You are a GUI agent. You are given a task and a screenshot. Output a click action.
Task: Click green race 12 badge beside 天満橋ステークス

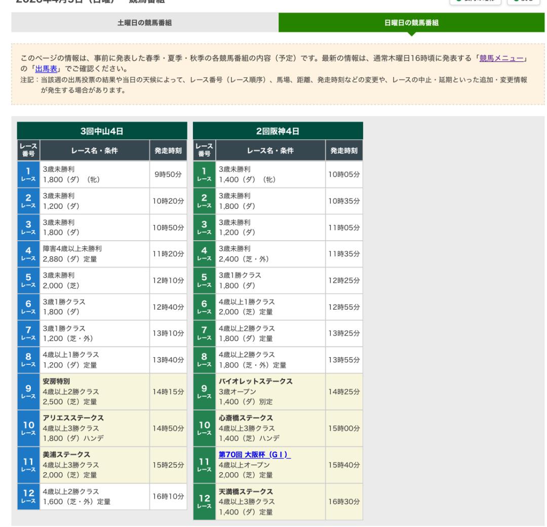(x=205, y=501)
